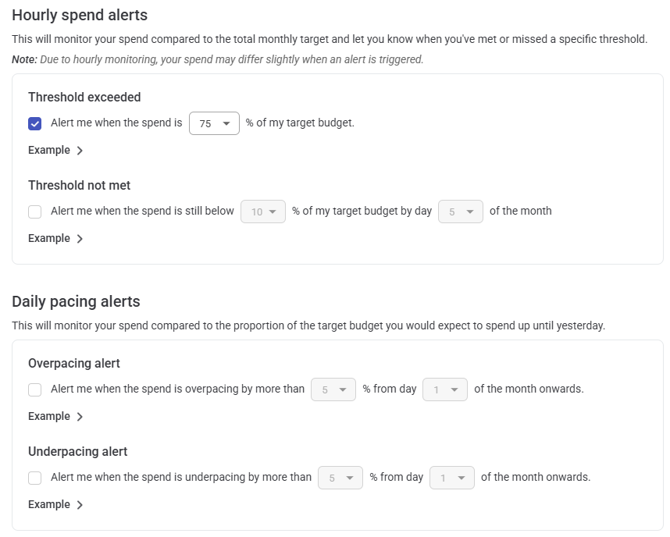The image size is (670, 537).
Task: Enable the Overpacing alert checkbox
Action: [34, 389]
